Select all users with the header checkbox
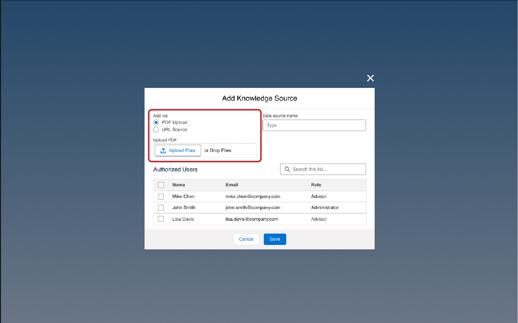The image size is (518, 323). point(161,185)
